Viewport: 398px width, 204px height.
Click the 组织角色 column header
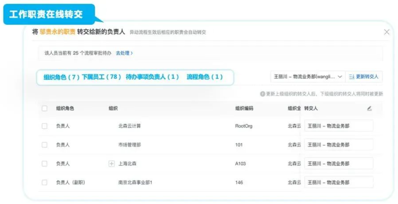click(65, 108)
